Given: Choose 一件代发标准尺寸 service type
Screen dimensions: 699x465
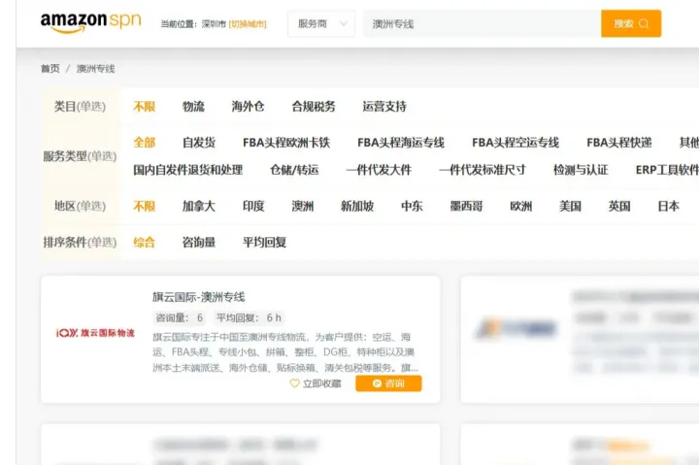Looking at the screenshot, I should coord(483,170).
